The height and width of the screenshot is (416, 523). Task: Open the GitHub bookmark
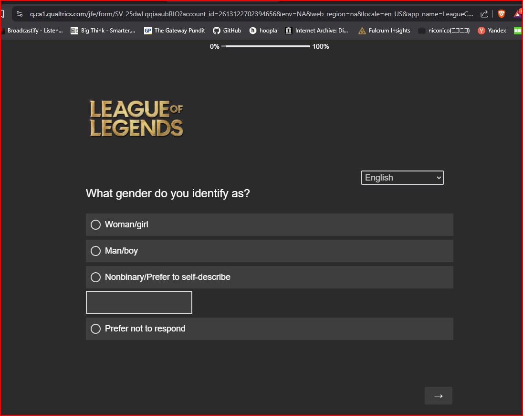tap(227, 31)
